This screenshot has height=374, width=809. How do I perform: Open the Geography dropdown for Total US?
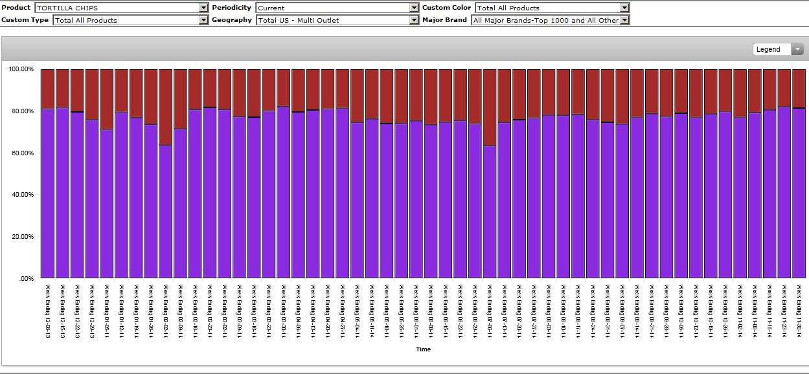point(337,20)
